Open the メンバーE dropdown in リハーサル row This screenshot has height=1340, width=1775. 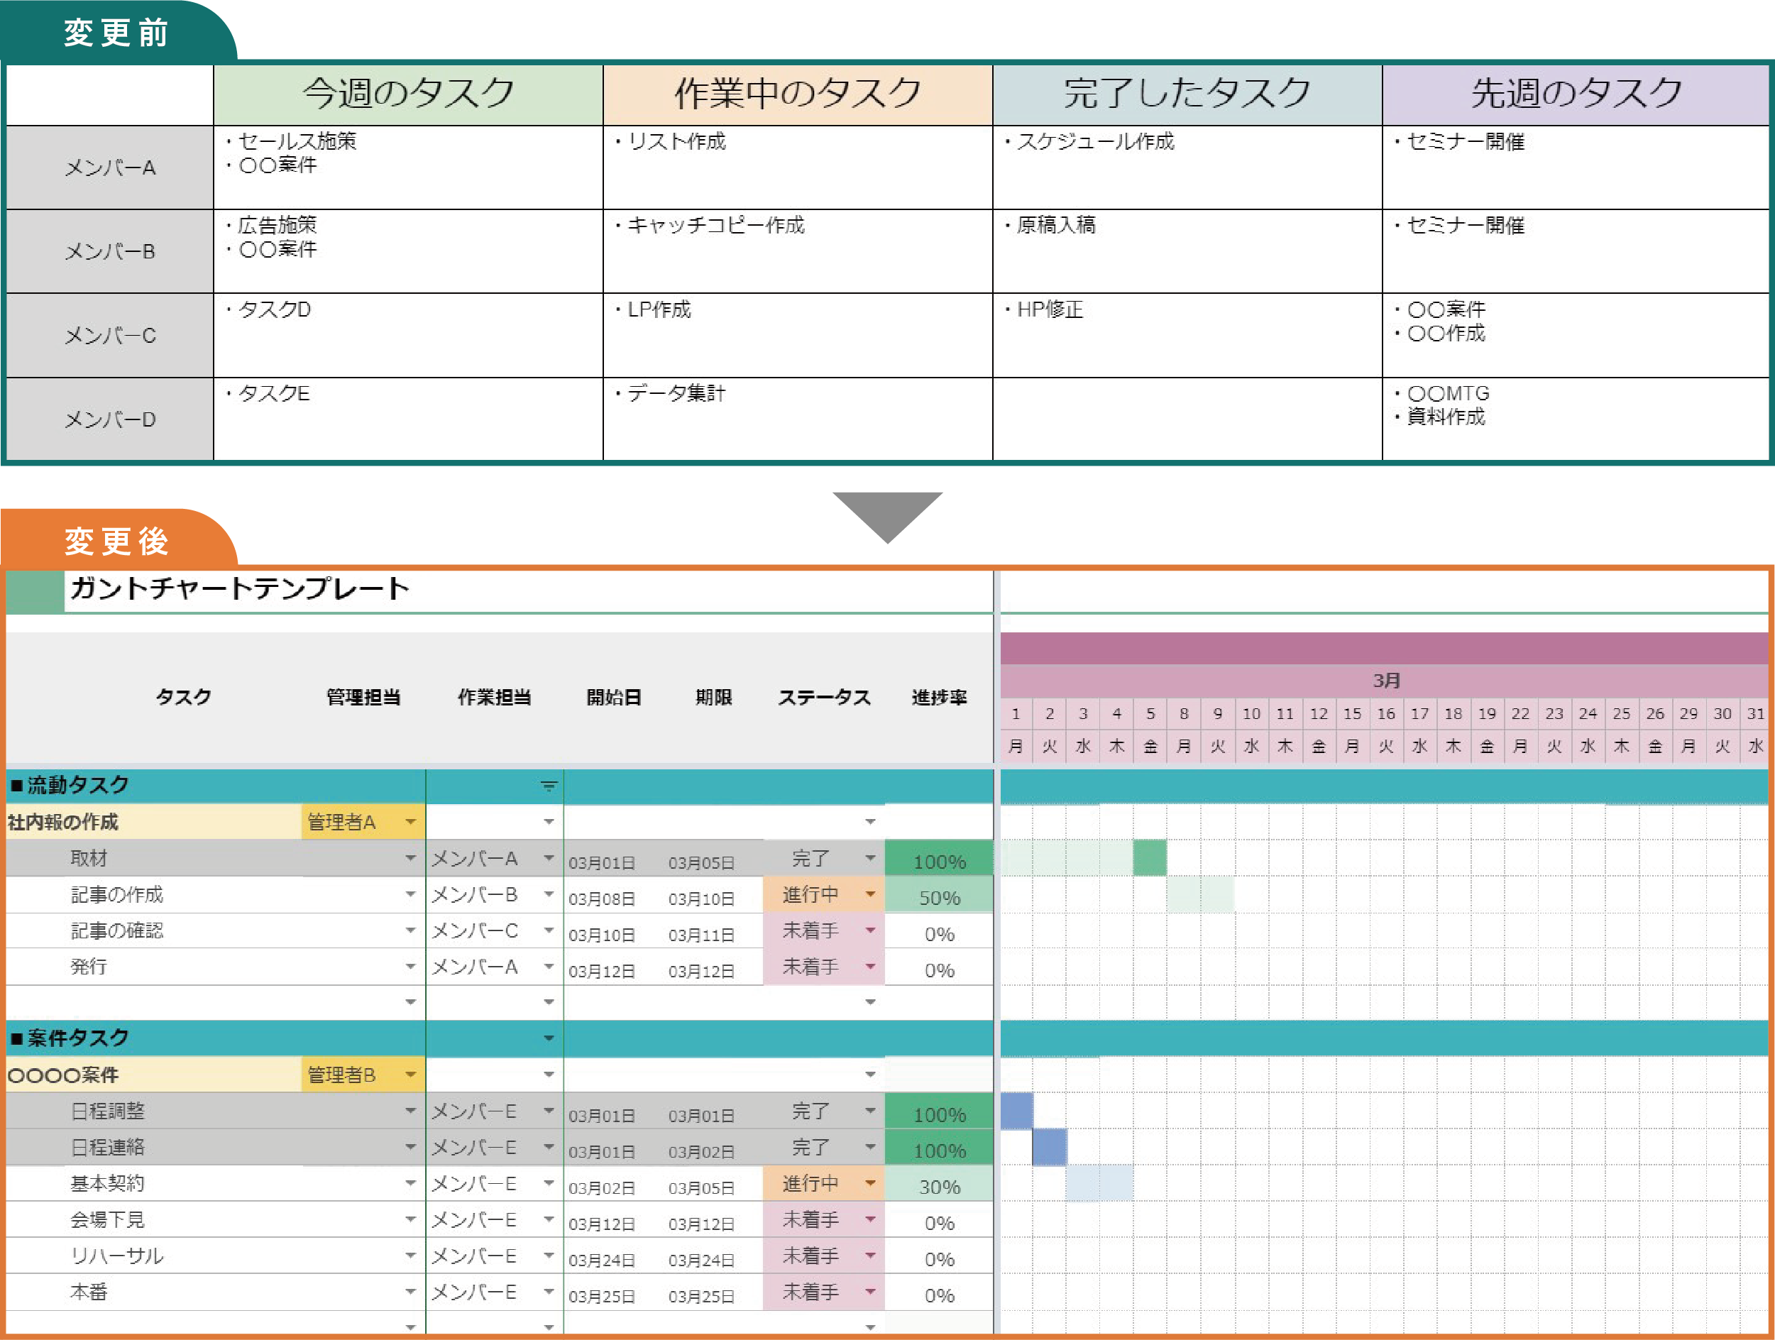point(549,1255)
